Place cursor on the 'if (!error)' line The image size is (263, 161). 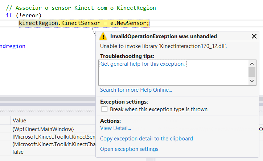[x=24, y=16]
